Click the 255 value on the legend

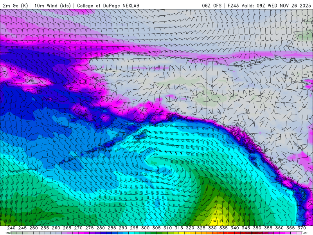tap(45, 228)
